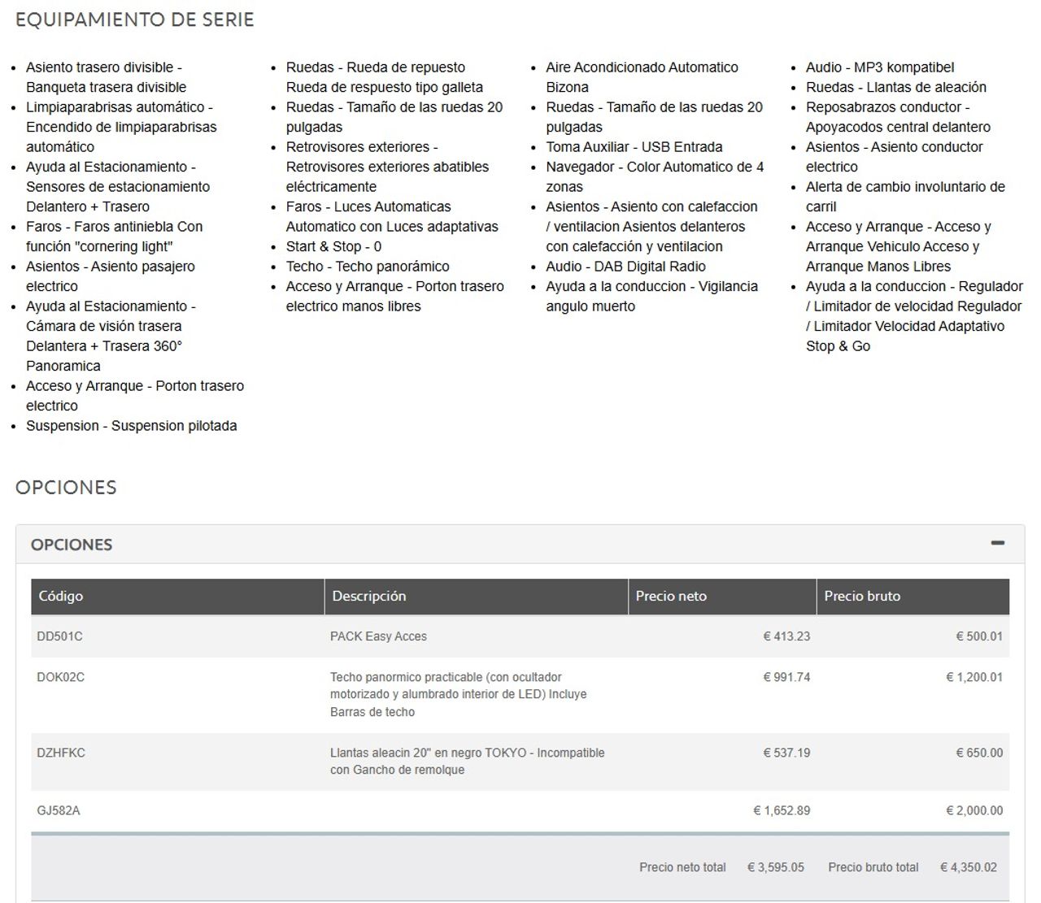Click the Precio neto total value

pos(776,867)
